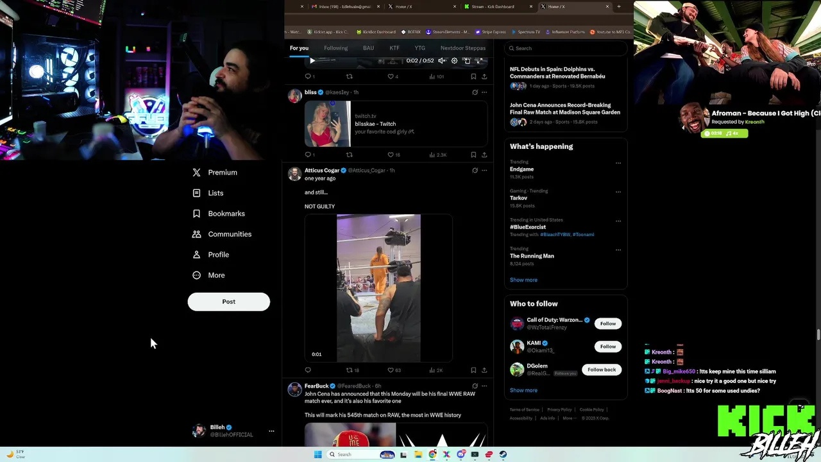The width and height of the screenshot is (821, 462).
Task: Repost Atticus Cogar post with 18 reposts
Action: [352, 370]
